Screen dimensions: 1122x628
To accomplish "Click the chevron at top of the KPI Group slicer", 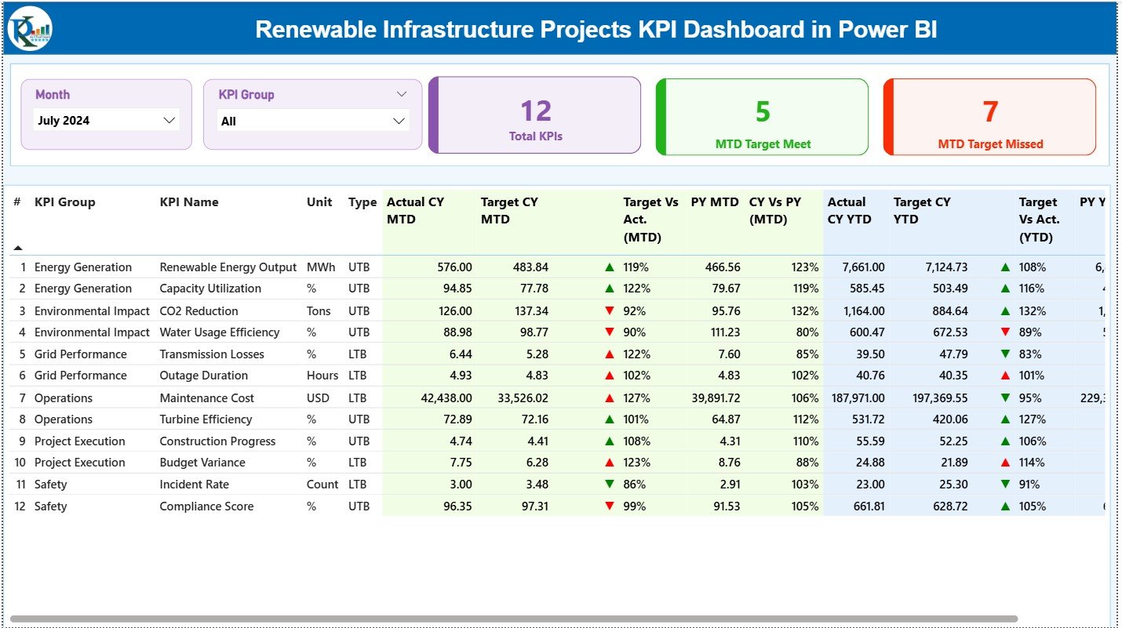I will click(x=403, y=93).
